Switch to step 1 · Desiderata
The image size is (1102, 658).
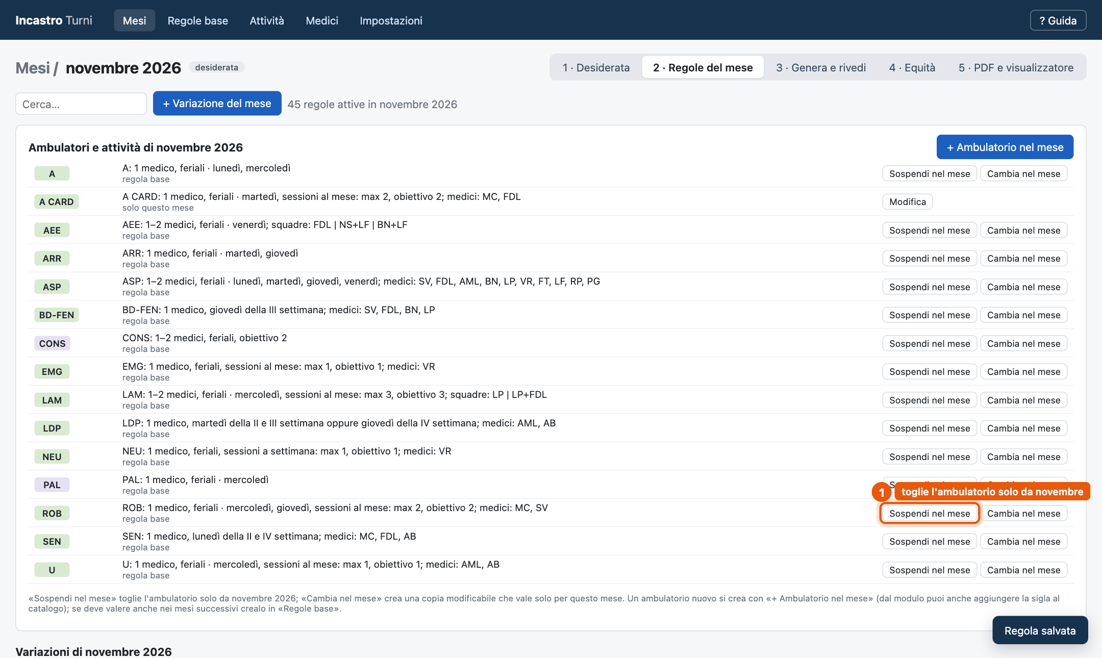(596, 67)
